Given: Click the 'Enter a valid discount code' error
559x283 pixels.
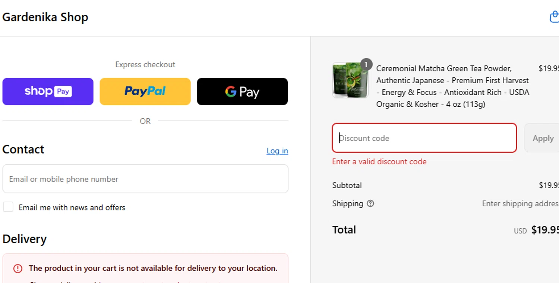Looking at the screenshot, I should coord(379,161).
